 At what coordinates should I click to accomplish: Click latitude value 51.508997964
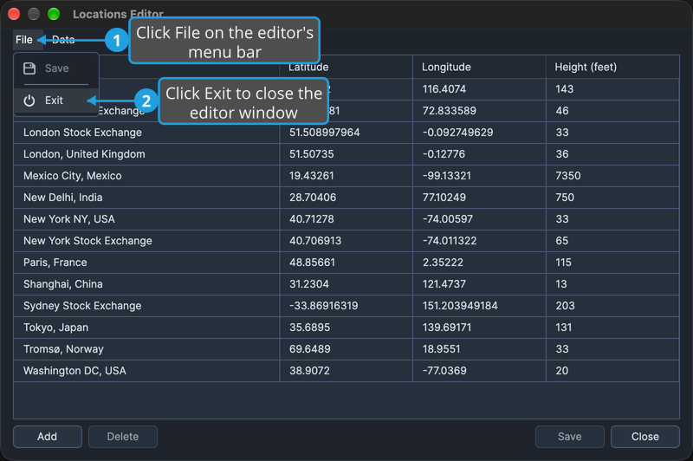[x=324, y=133]
